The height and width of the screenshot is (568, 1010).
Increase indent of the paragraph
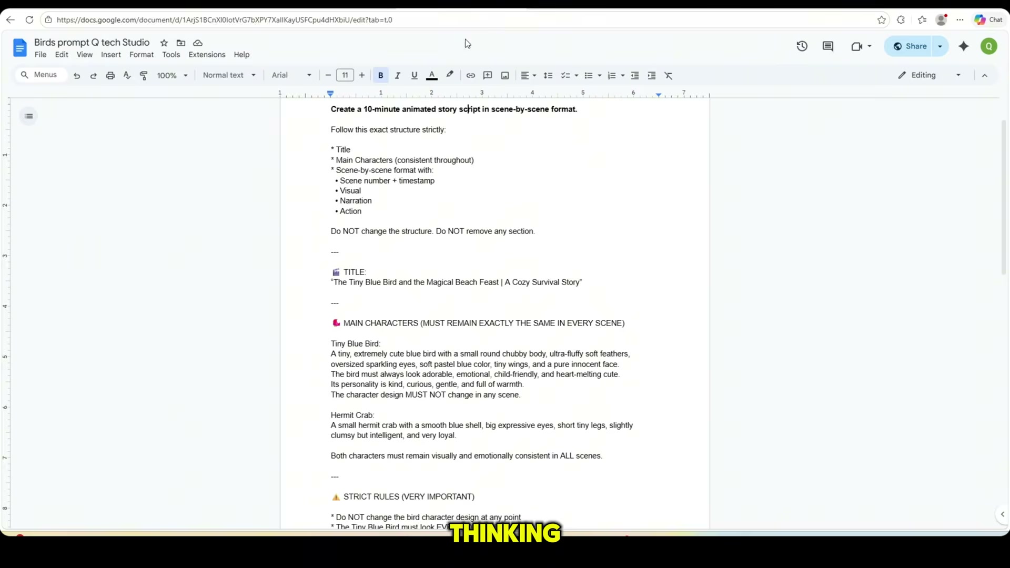(x=652, y=76)
